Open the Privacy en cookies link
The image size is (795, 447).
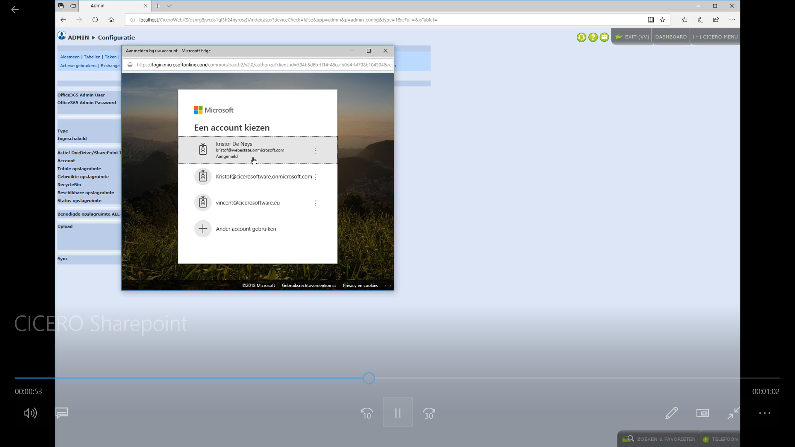[x=360, y=286]
